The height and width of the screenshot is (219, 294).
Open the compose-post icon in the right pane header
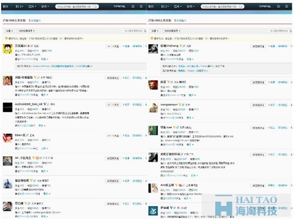(279, 7)
